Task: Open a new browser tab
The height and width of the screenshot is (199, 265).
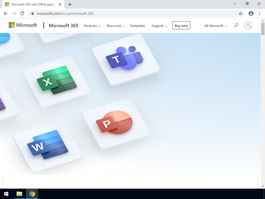Action: 70,4
